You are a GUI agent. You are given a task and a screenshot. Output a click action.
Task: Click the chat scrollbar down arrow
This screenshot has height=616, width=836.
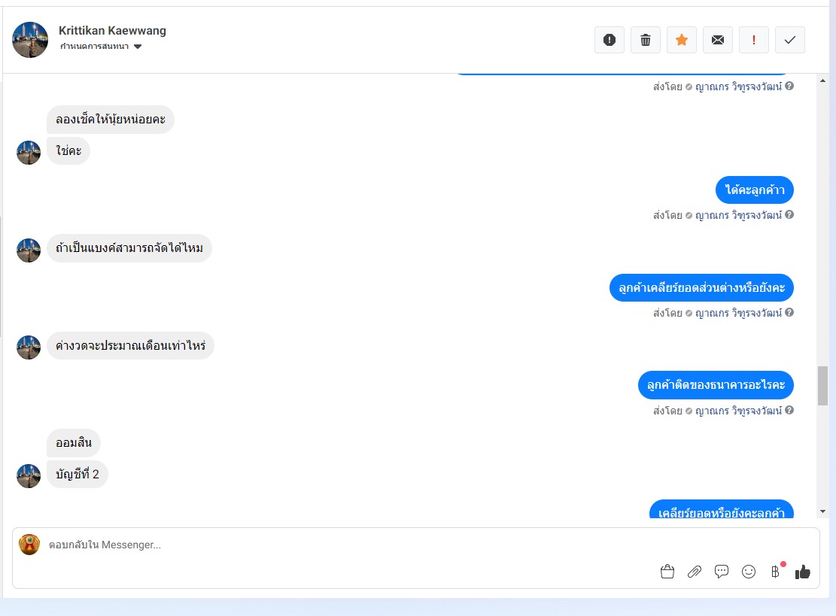click(x=822, y=511)
